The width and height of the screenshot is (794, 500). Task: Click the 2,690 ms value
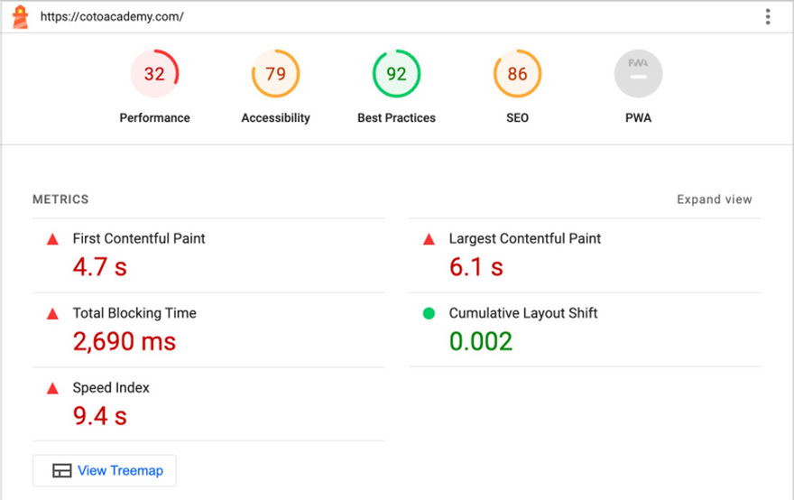(125, 341)
